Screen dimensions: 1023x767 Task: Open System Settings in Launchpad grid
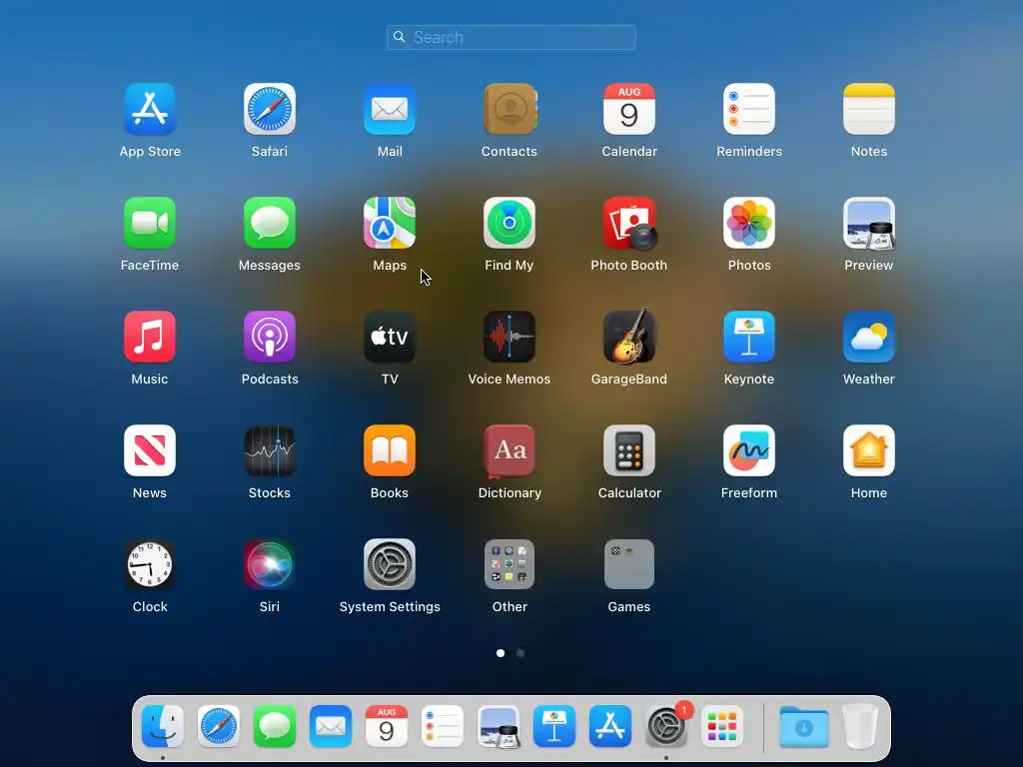click(390, 564)
